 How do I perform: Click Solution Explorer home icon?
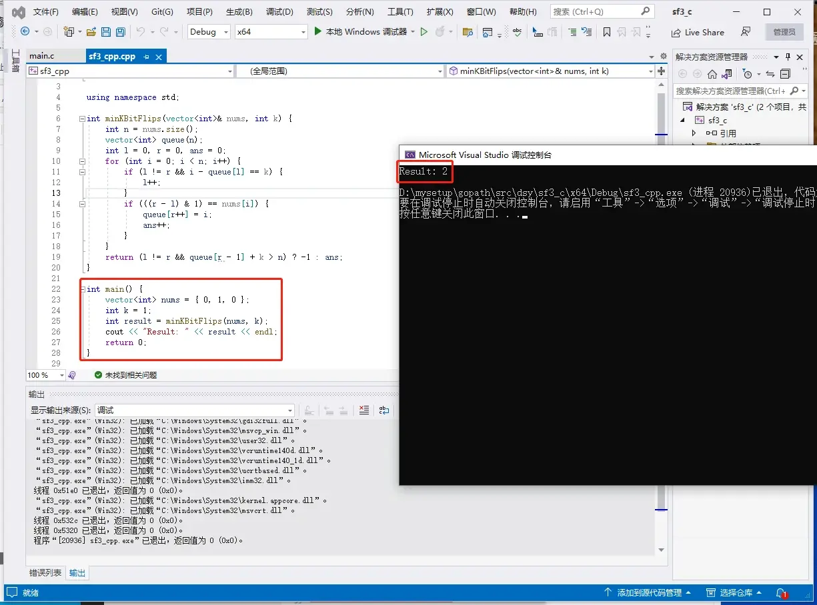click(712, 74)
